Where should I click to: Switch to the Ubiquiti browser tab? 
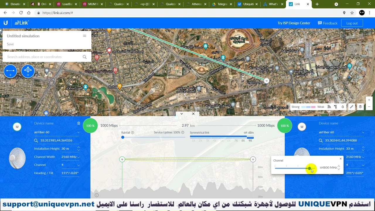pos(248,4)
